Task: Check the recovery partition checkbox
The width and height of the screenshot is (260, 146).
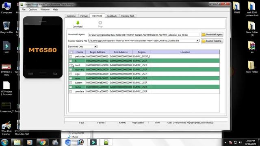Action: click(x=70, y=69)
